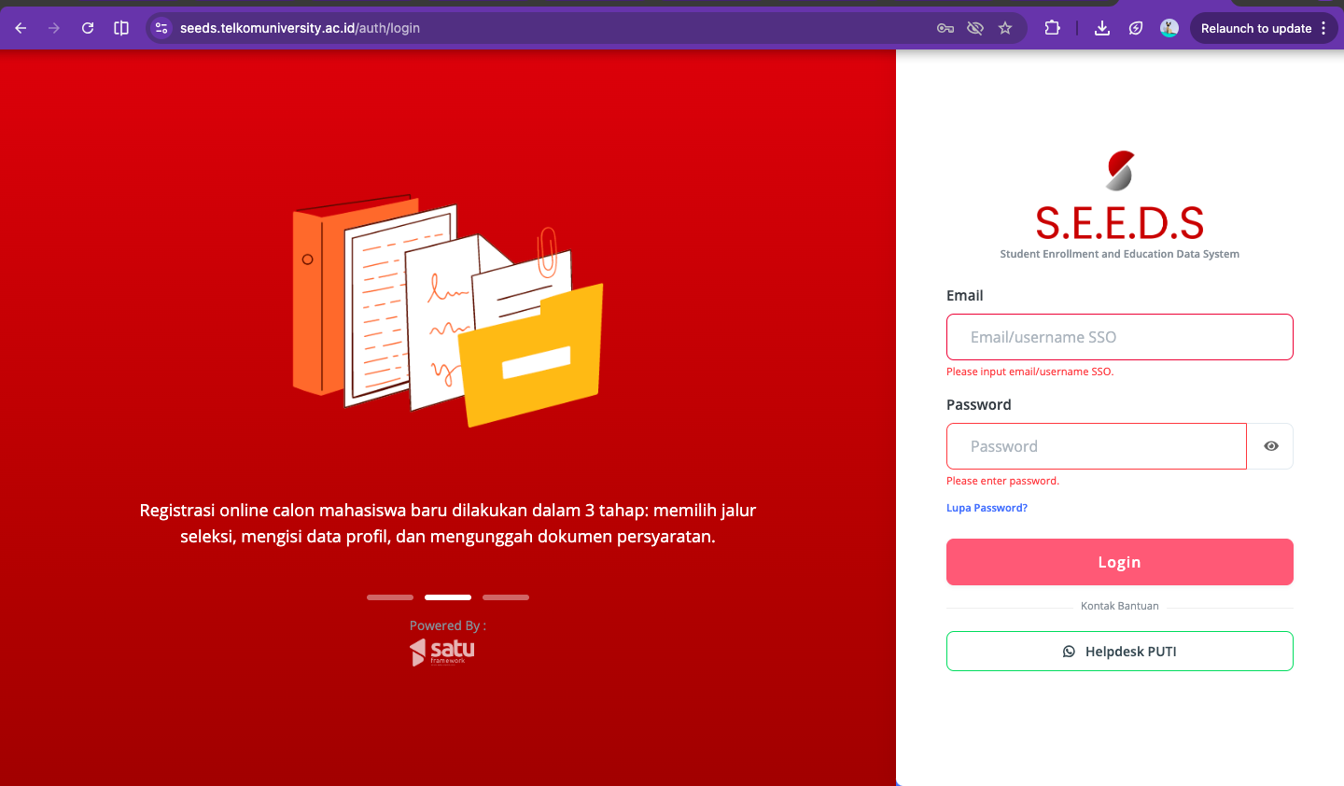The image size is (1344, 786).
Task: Click the crossed-out eye tracking protection icon
Action: pyautogui.click(x=975, y=28)
